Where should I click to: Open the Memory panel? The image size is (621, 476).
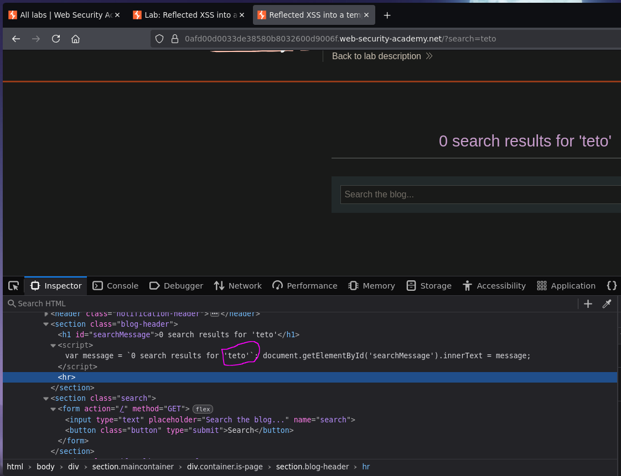click(x=371, y=286)
